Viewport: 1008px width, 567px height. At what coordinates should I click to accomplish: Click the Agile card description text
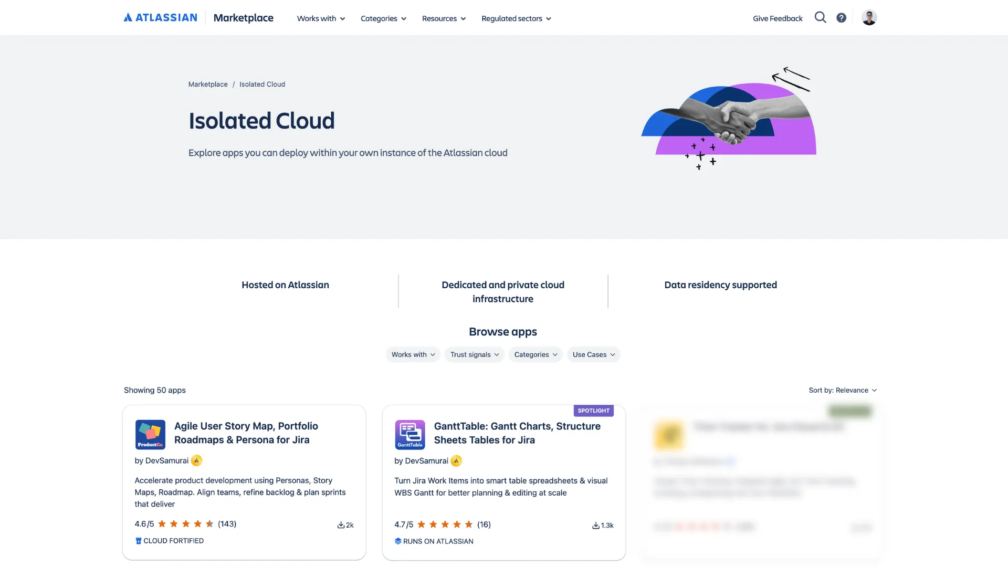point(240,492)
